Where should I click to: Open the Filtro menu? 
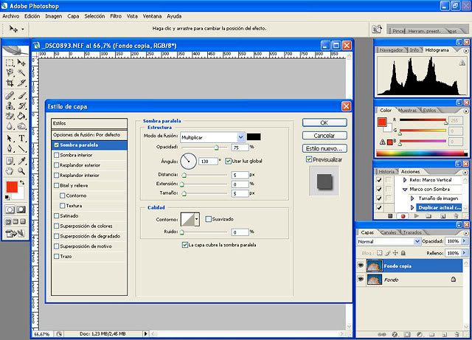coord(116,16)
